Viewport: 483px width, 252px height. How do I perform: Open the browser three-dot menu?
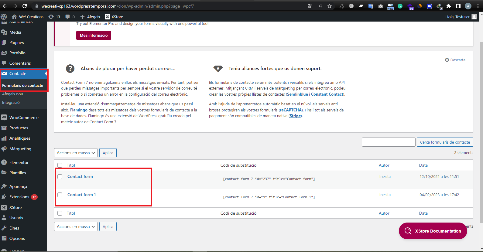[478, 6]
